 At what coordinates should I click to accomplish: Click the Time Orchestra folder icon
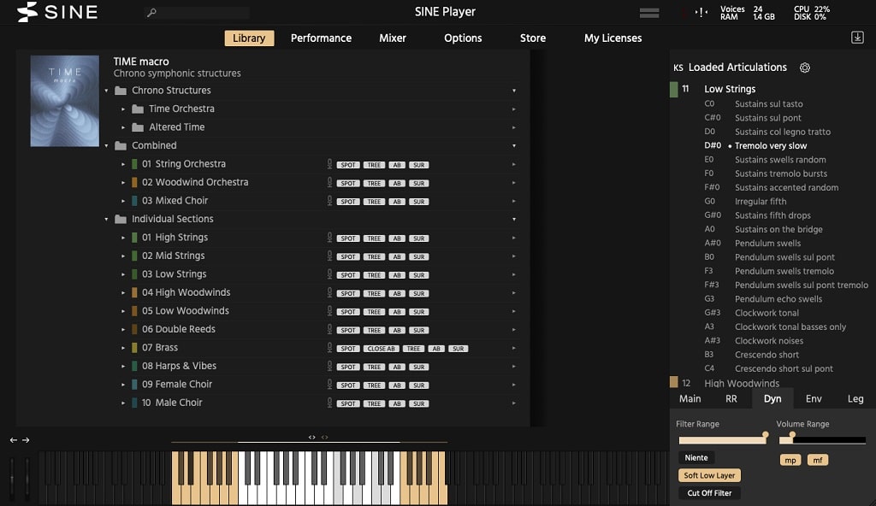coord(138,109)
